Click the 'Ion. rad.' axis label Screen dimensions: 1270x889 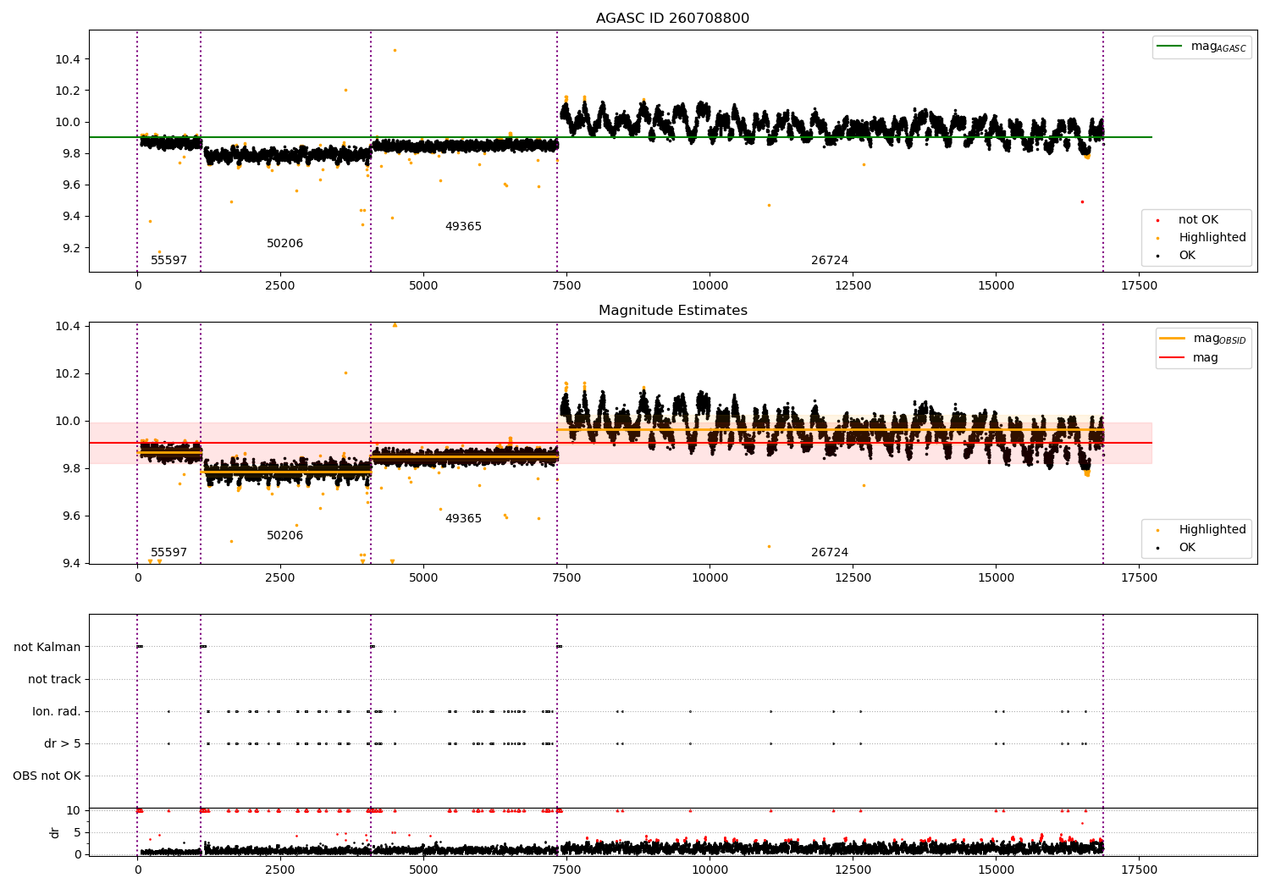[57, 711]
